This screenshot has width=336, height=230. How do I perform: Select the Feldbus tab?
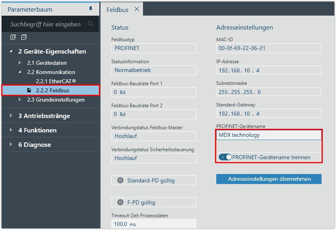coord(115,10)
